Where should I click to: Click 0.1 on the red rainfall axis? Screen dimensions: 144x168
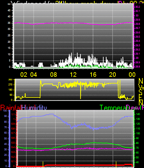[x=13, y=162]
